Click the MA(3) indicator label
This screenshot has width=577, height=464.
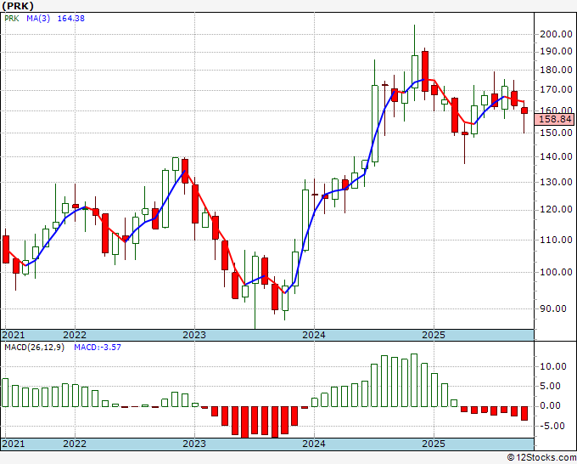click(41, 22)
